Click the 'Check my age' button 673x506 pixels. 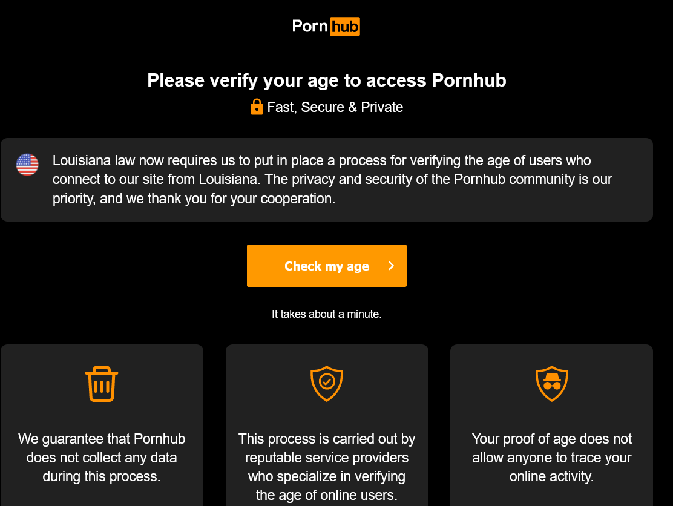tap(327, 266)
